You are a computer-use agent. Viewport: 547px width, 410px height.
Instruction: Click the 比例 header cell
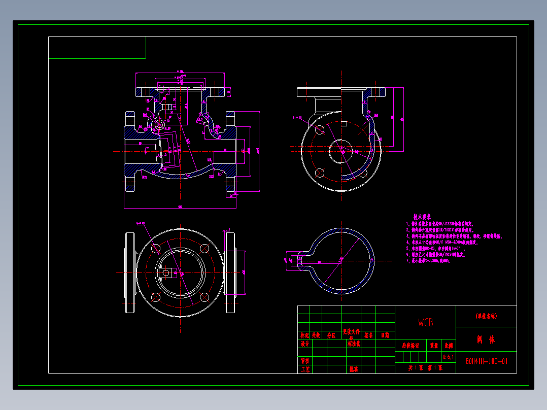click(x=449, y=346)
